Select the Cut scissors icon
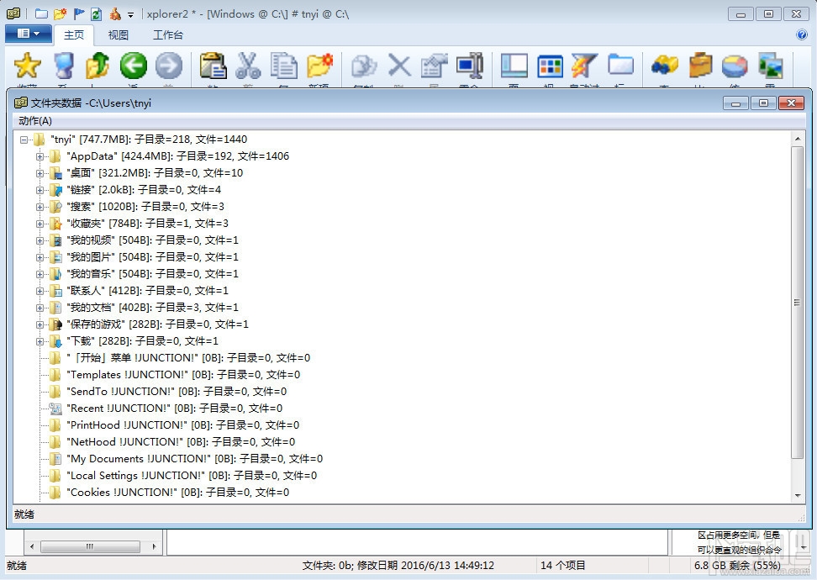The width and height of the screenshot is (817, 580). point(248,66)
